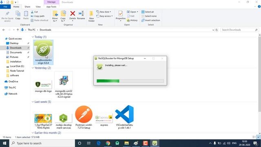Viewport: 261px width, 147px height.
Task: Create a New folder from the ribbon
Action: (x=91, y=16)
